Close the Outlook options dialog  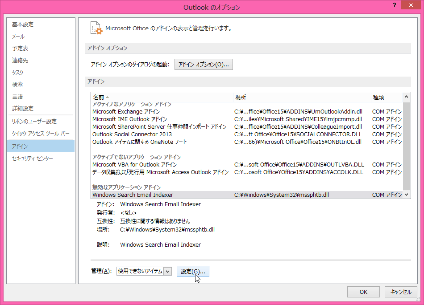(411, 5)
